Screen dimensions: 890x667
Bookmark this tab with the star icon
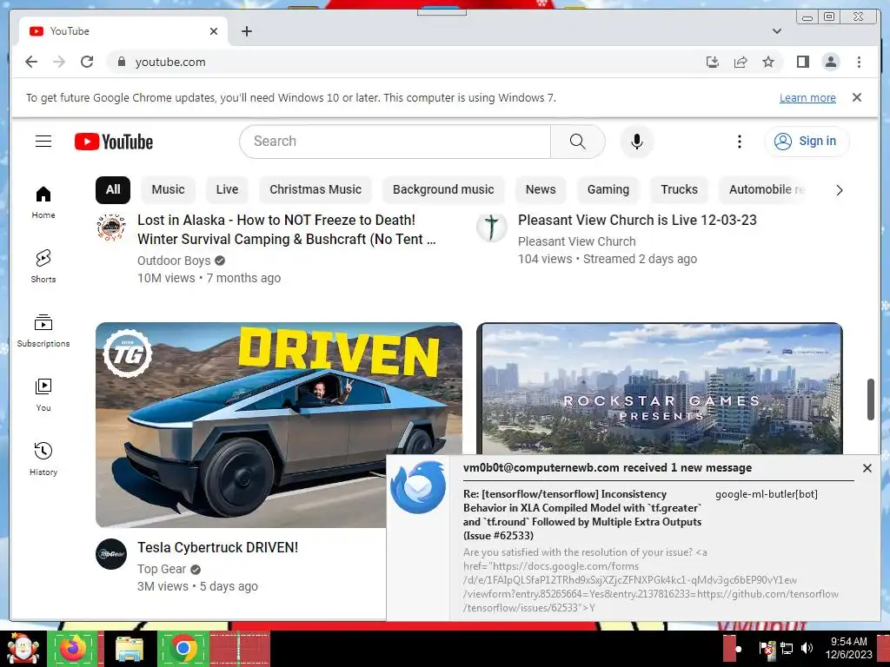click(768, 62)
